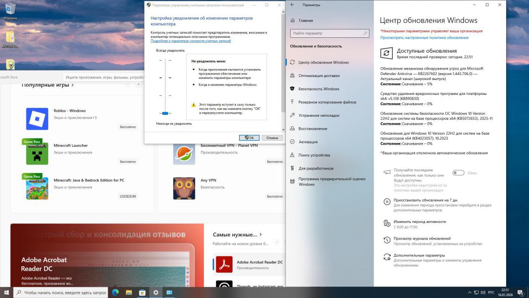Expand the Популярные игры section chevron
The width and height of the screenshot is (529, 298).
[x=73, y=85]
